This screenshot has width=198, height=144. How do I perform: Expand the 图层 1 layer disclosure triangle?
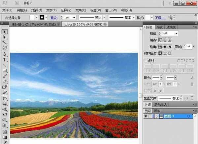(x=156, y=116)
